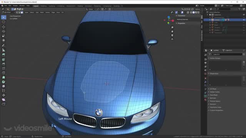246x138 pixels.
Task: Select the 3D Cursor tool
Action: [x=3, y=22]
